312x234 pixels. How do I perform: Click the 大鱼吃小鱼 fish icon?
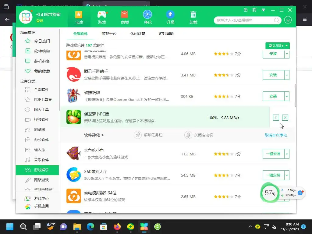pos(74,154)
